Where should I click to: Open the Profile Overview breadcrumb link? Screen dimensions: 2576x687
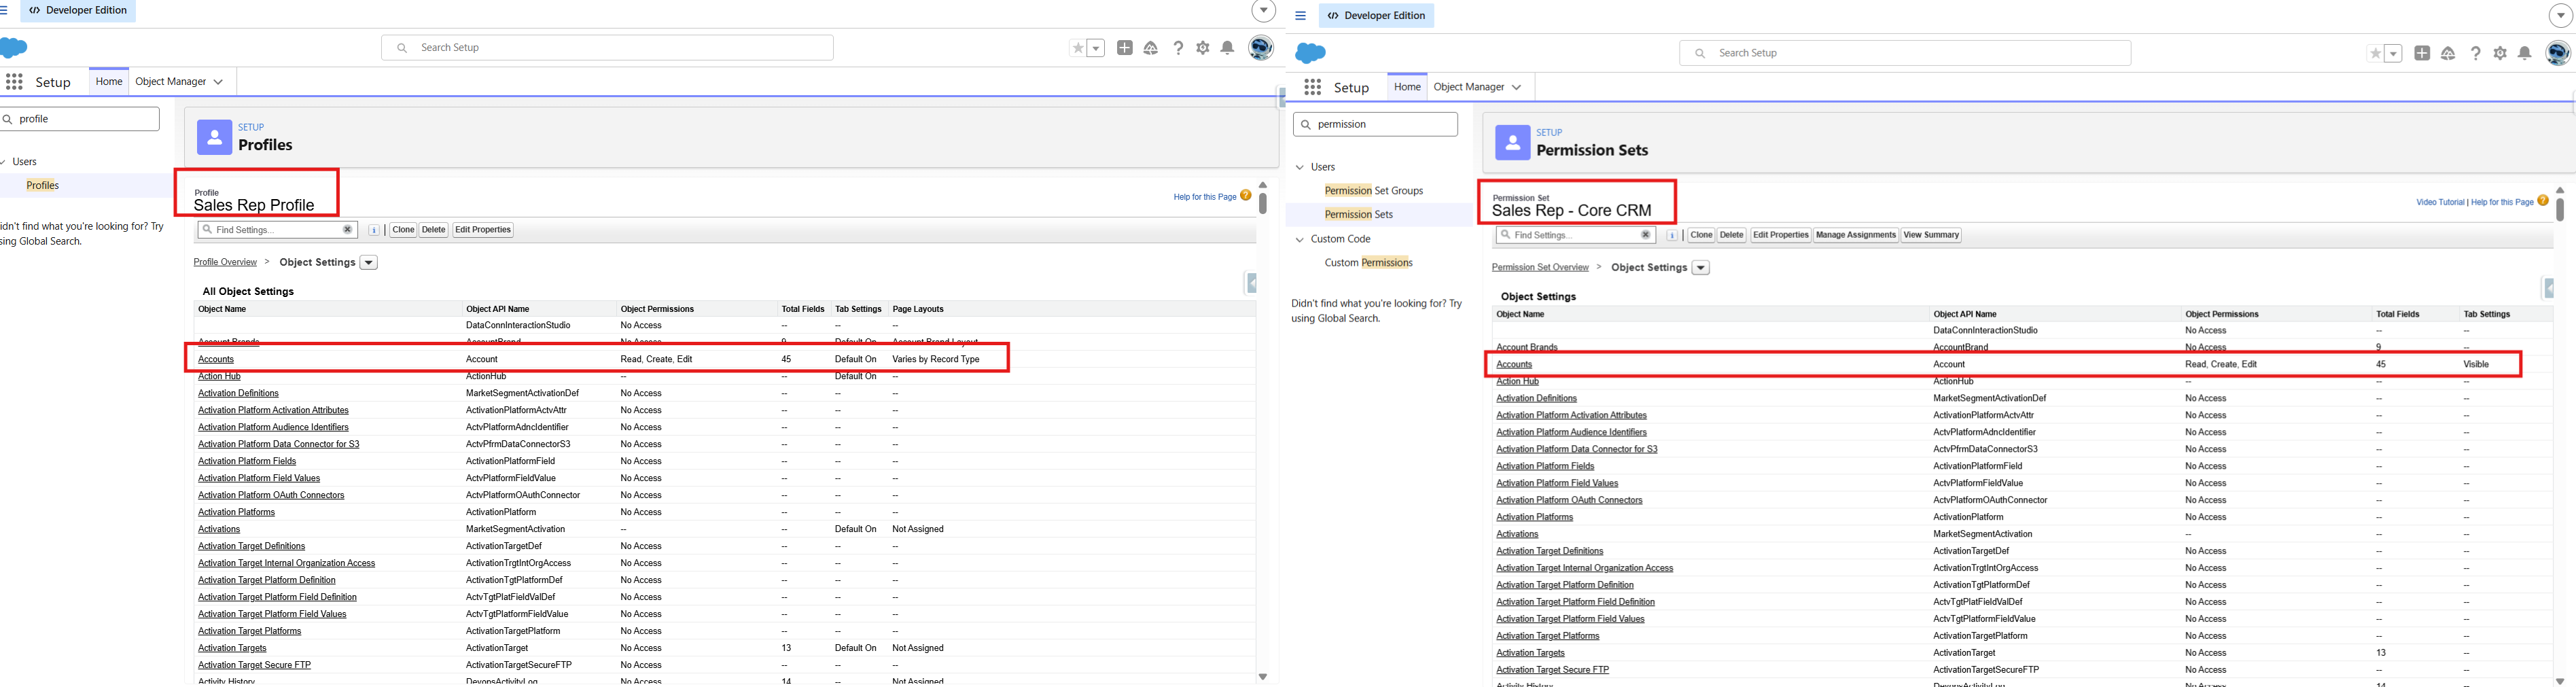225,262
